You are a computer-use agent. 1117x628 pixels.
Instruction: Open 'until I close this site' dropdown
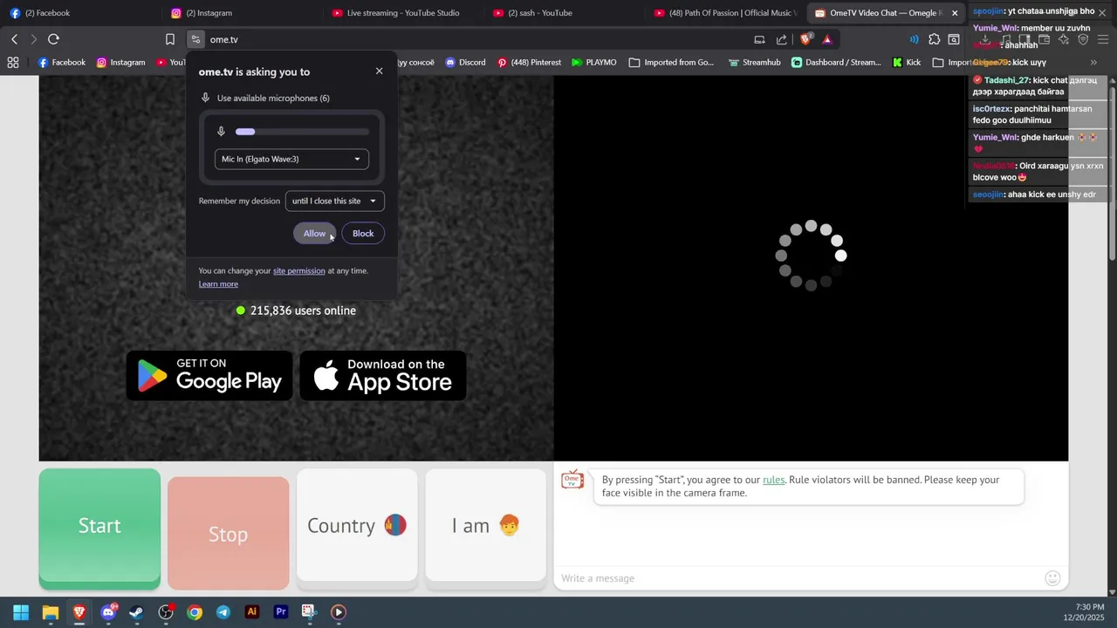coord(334,201)
